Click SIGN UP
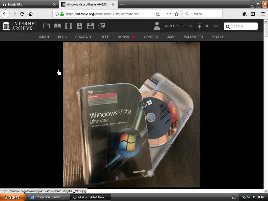This screenshot has width=268, height=201. click(171, 26)
